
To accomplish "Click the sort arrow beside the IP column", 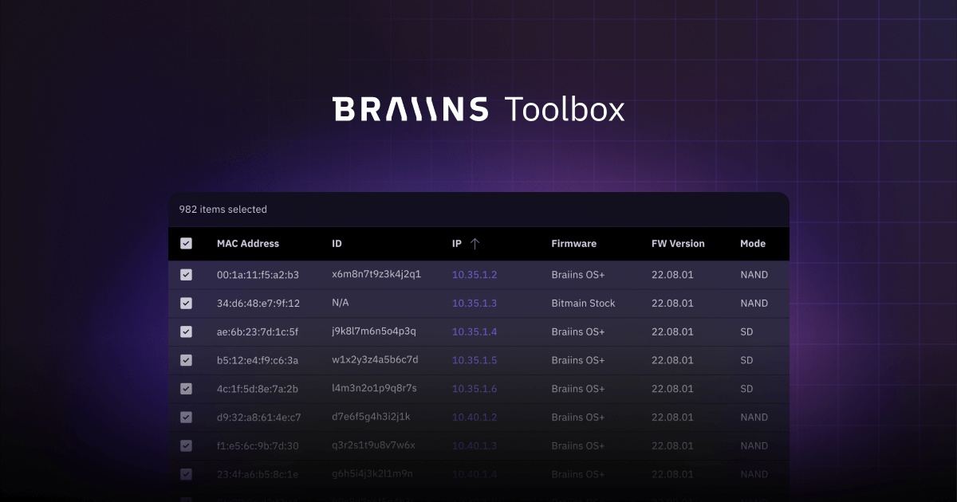I will [x=475, y=243].
